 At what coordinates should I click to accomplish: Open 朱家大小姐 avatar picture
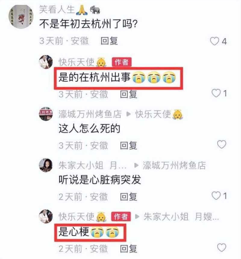tap(46, 165)
